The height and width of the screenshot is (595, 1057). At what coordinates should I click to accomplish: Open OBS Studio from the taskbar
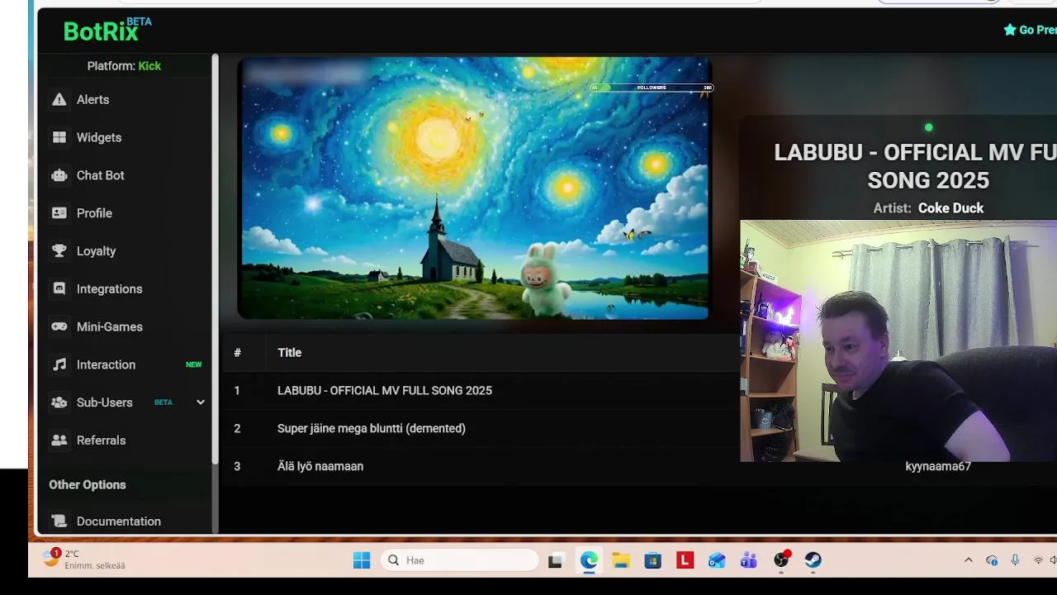(x=781, y=560)
